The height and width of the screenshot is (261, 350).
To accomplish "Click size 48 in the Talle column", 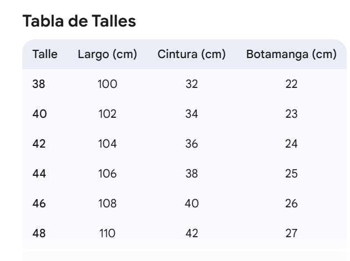I will (x=39, y=233).
